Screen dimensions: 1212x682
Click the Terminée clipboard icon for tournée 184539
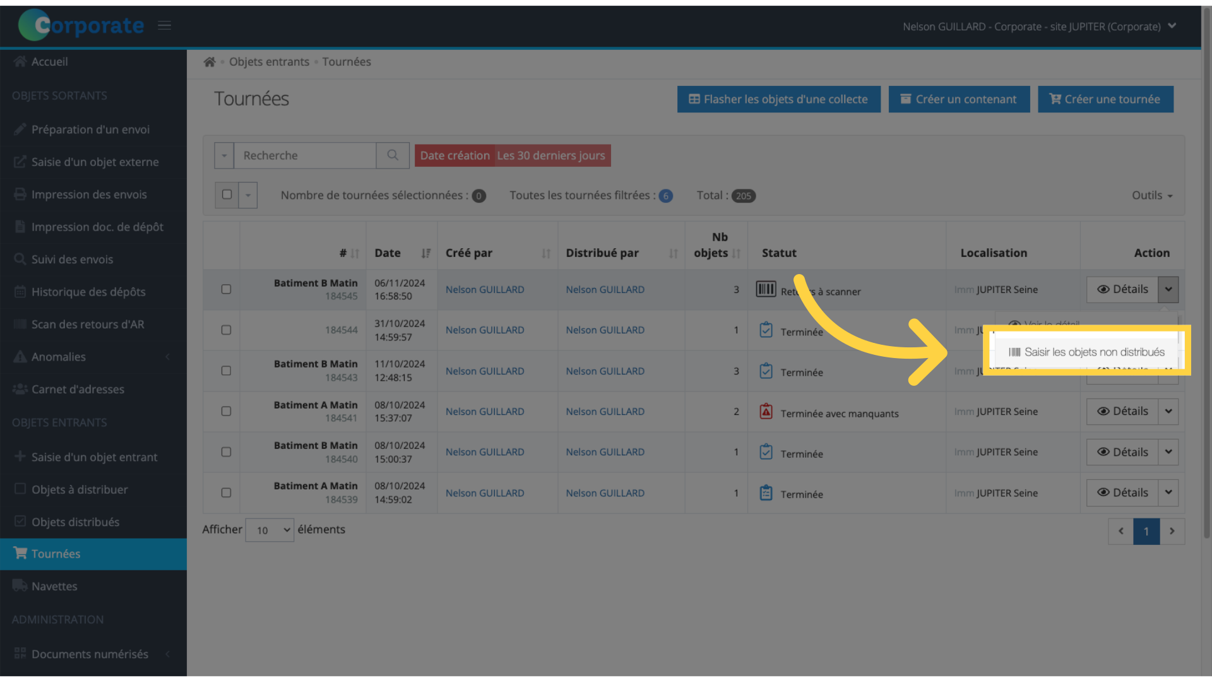click(x=766, y=493)
